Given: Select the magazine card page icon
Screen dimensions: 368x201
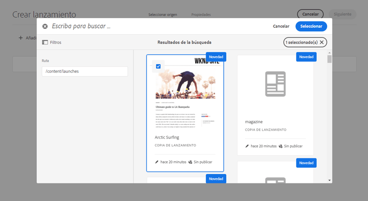Looking at the screenshot, I should point(275,84).
